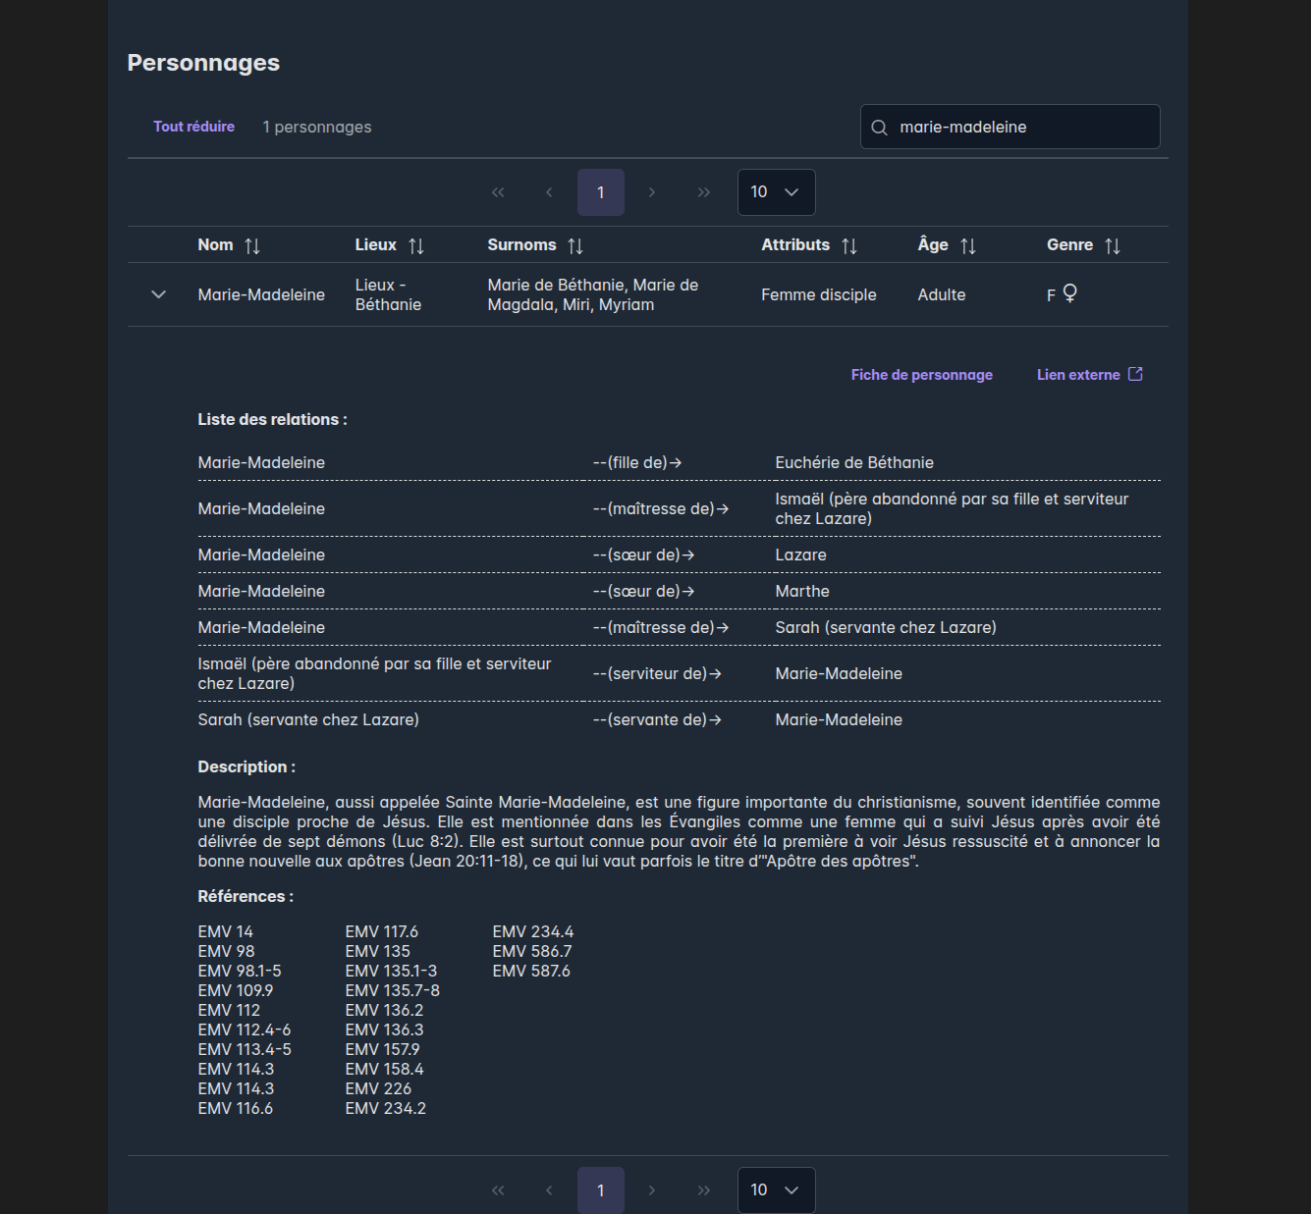Sort table by Nom column

tap(252, 246)
